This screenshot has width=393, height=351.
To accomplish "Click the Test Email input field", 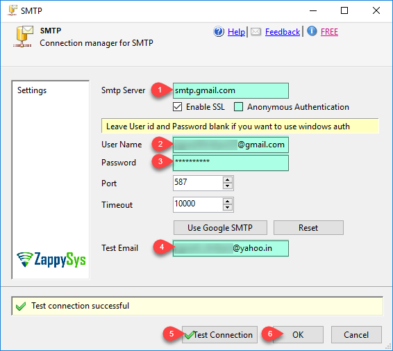I will pyautogui.click(x=231, y=248).
